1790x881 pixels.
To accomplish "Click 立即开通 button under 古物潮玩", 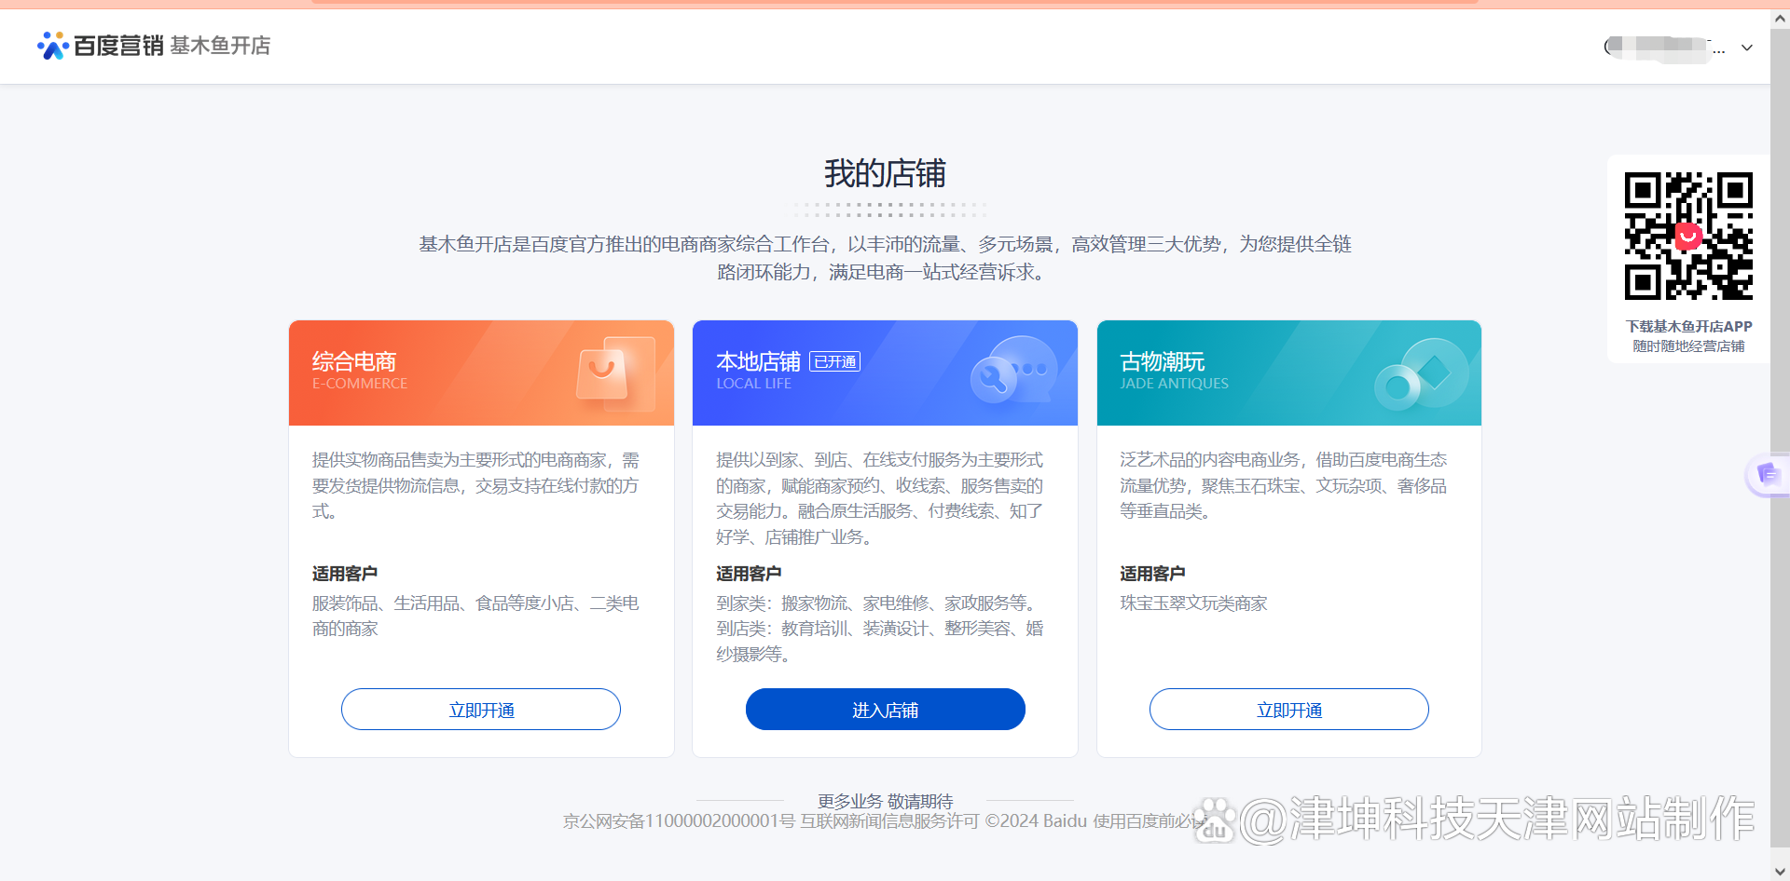I will tap(1288, 710).
